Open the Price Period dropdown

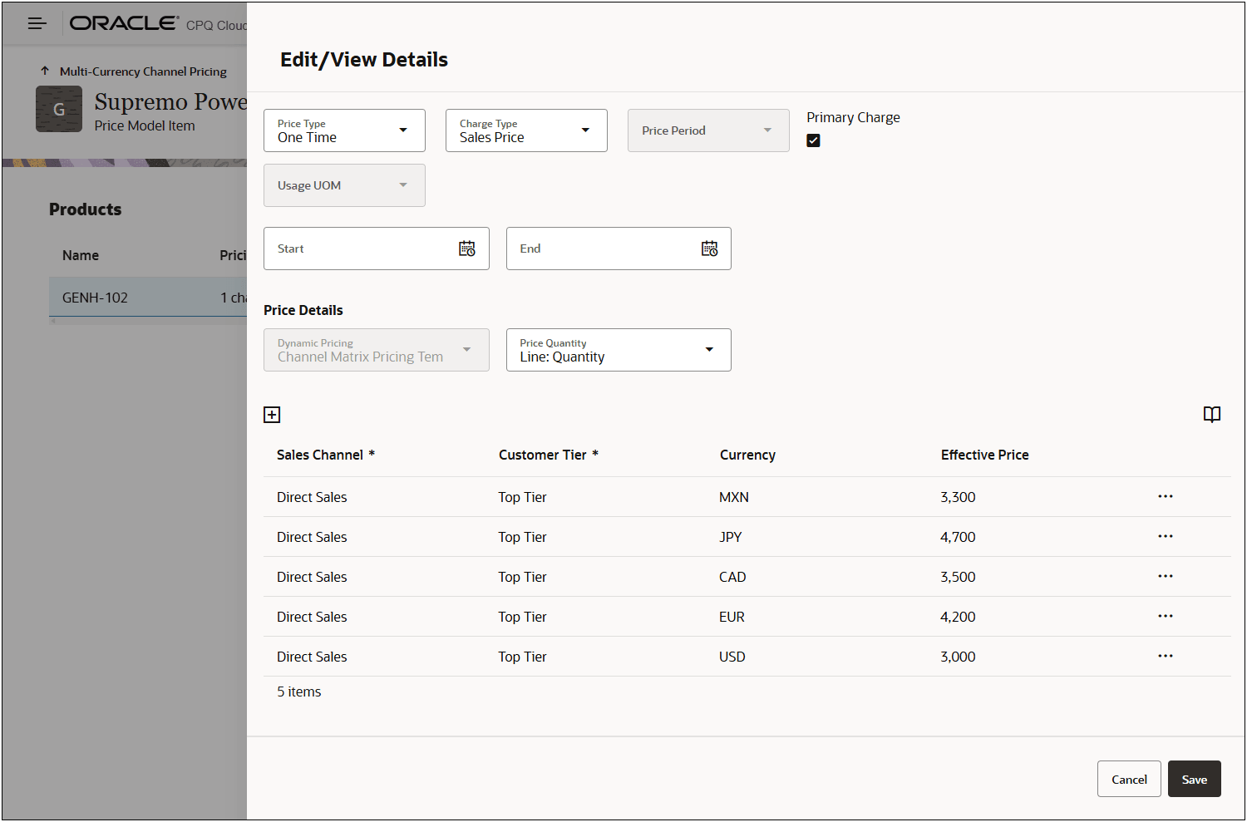coord(708,130)
